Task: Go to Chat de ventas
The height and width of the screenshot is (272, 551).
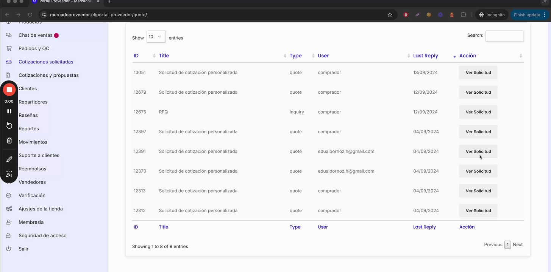Action: (x=35, y=35)
